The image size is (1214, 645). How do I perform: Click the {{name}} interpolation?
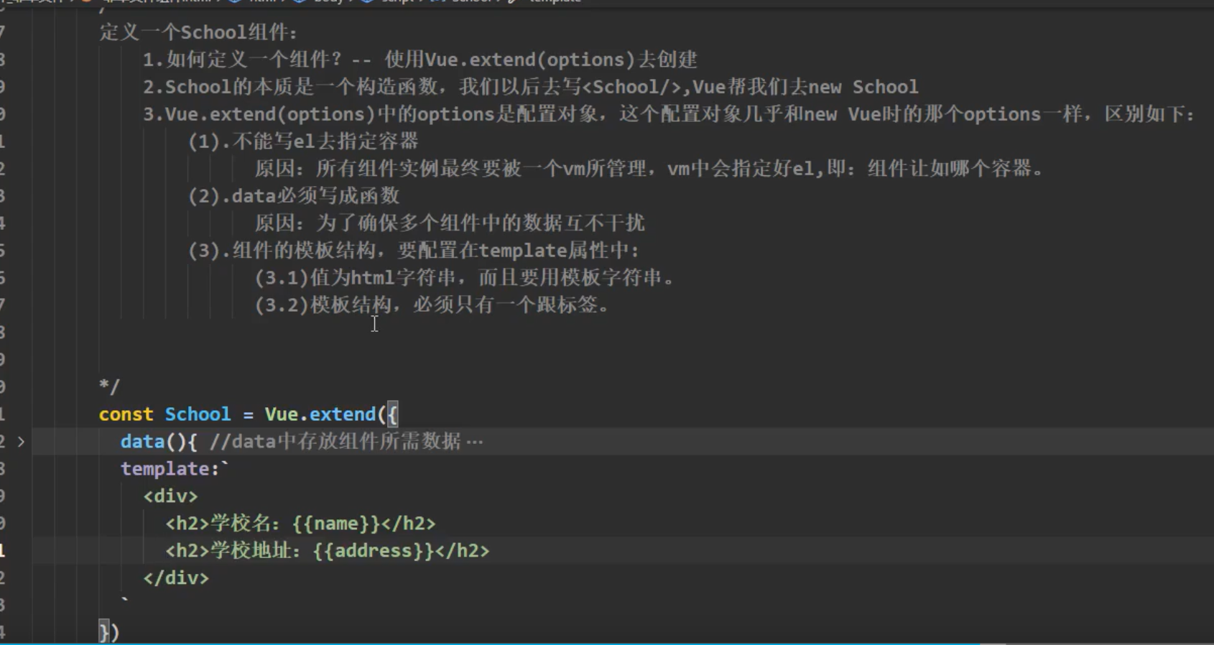(x=336, y=524)
